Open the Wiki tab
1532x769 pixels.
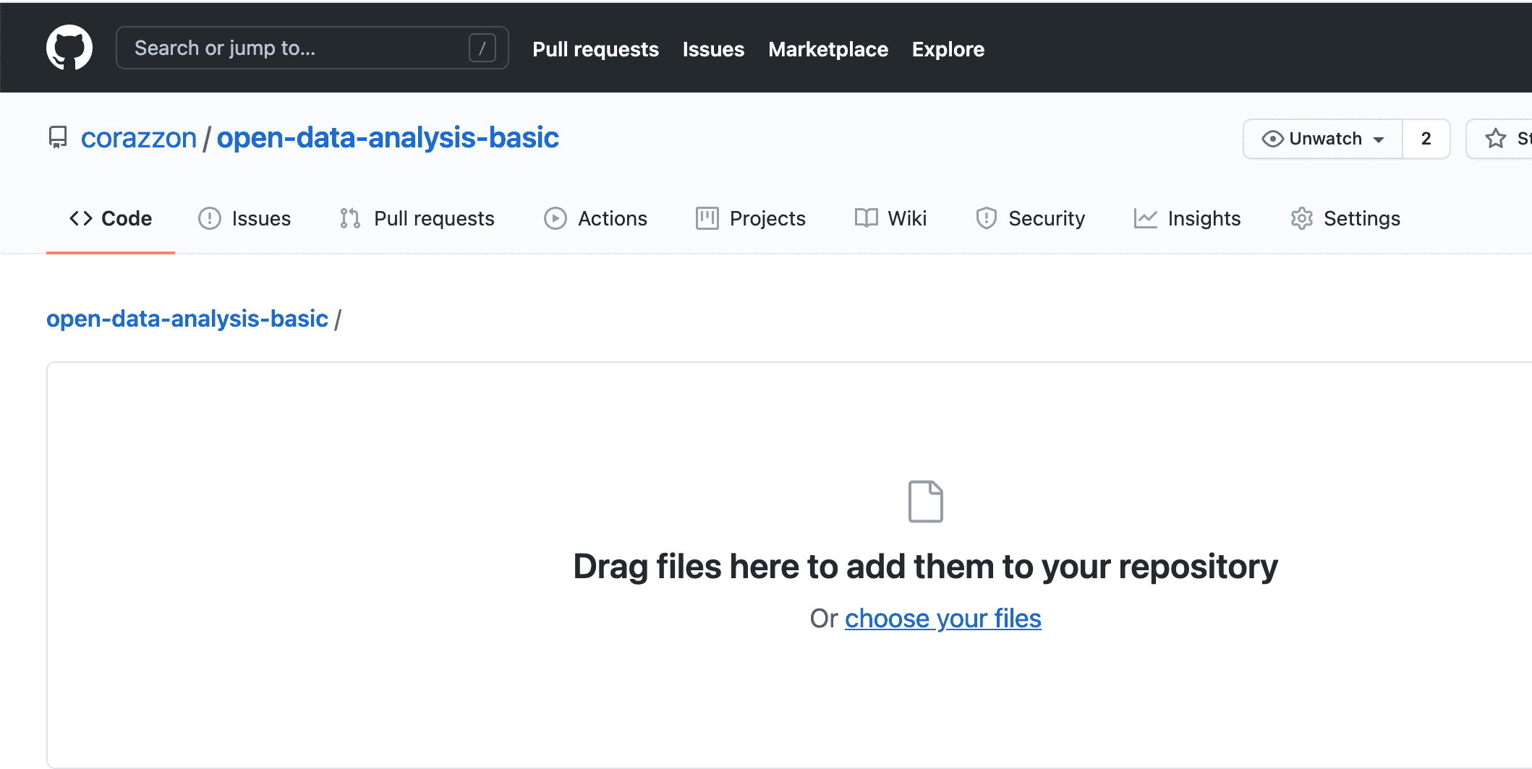click(x=890, y=218)
